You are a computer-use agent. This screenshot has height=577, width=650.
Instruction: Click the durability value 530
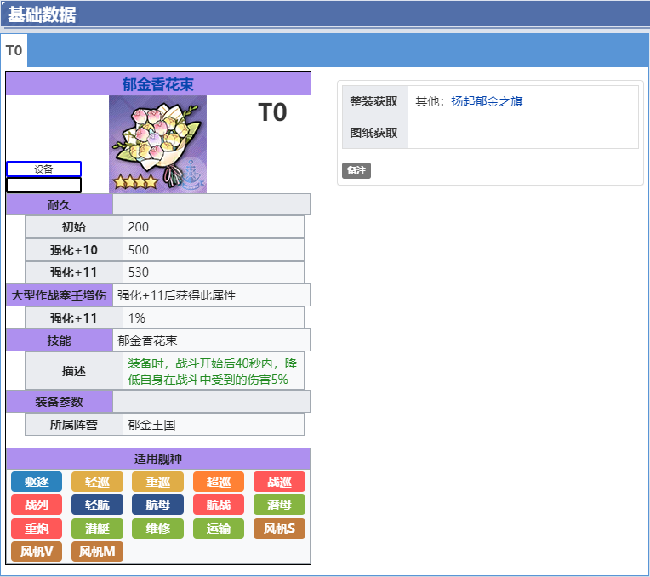[x=214, y=272]
